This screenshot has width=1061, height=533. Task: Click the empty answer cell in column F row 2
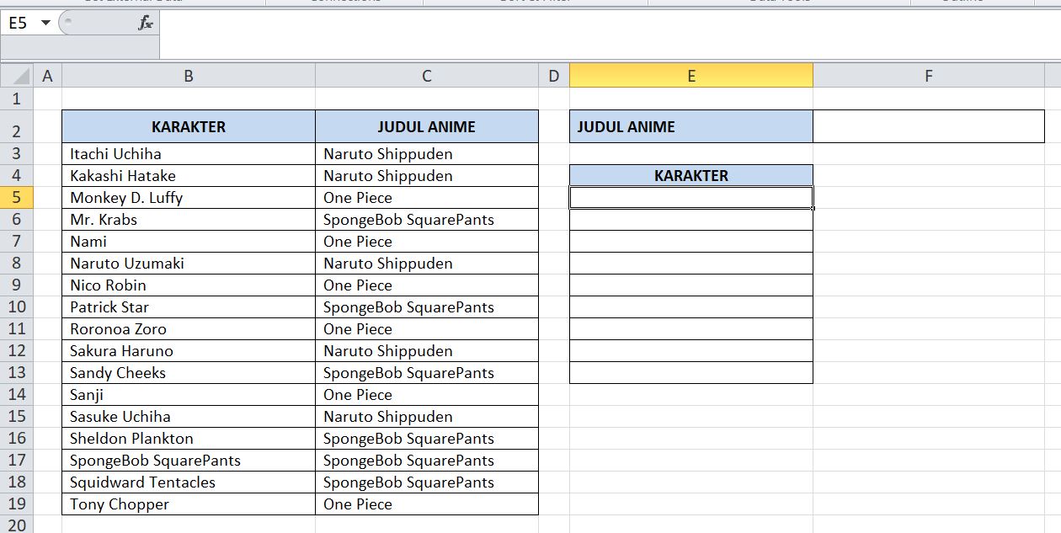(x=928, y=126)
